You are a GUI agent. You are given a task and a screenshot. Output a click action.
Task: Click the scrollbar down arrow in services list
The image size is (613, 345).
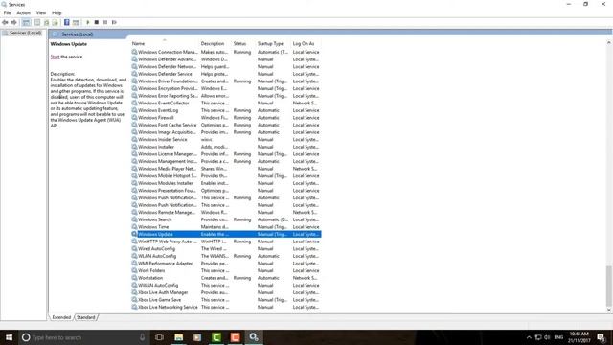click(x=609, y=310)
